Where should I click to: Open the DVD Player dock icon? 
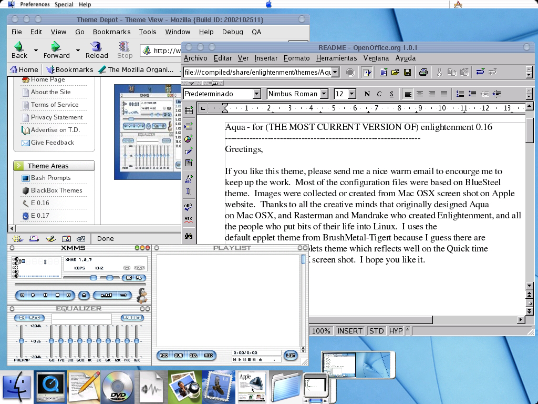pos(118,387)
